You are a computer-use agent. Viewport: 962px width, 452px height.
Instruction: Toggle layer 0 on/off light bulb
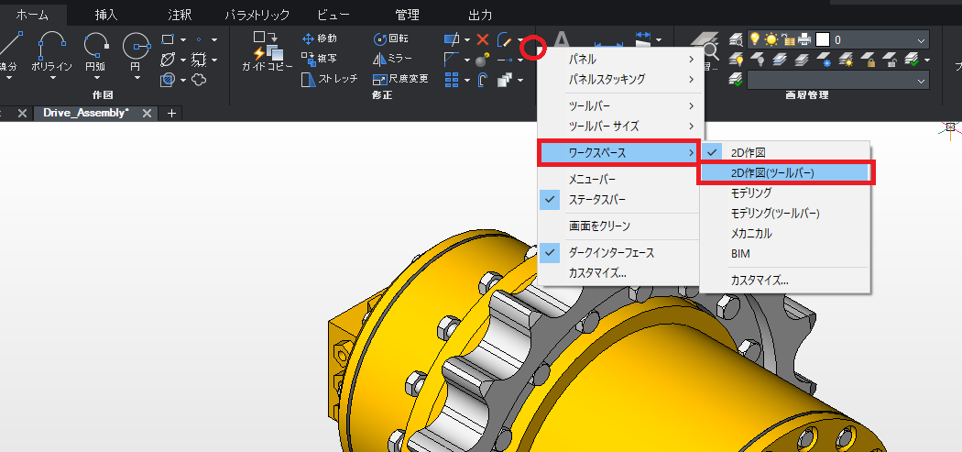[x=755, y=40]
